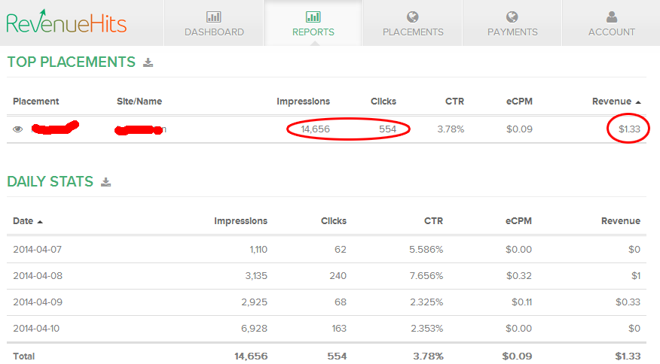This screenshot has height=364, width=660.
Task: Click the RevenueHits logo
Action: coord(66,23)
